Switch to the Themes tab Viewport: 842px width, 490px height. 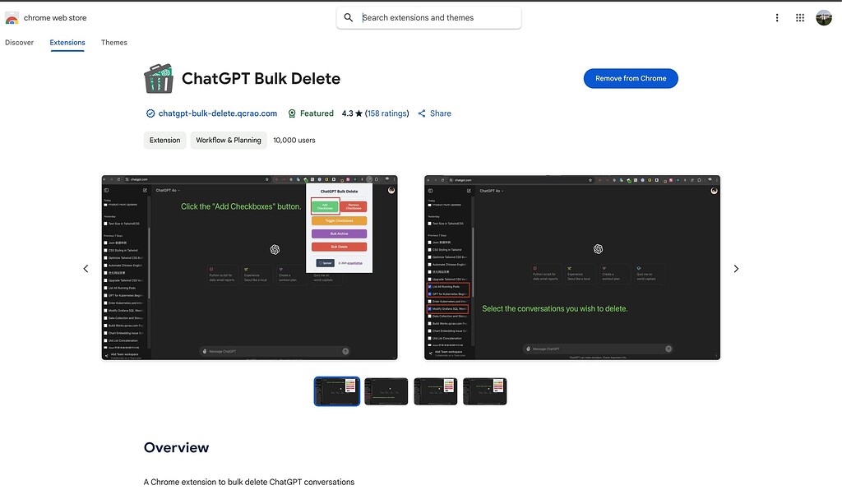click(x=113, y=42)
